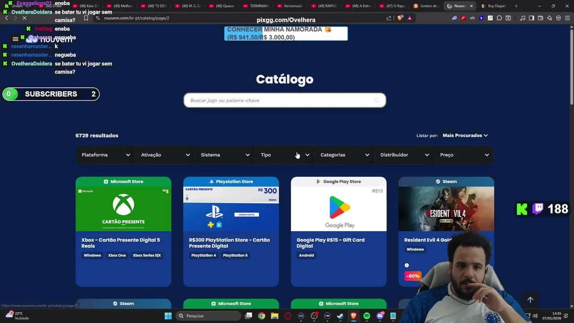Open the Leo AI sparkle icon
Image resolution: width=574 pixels, height=323 pixels.
coord(549,18)
